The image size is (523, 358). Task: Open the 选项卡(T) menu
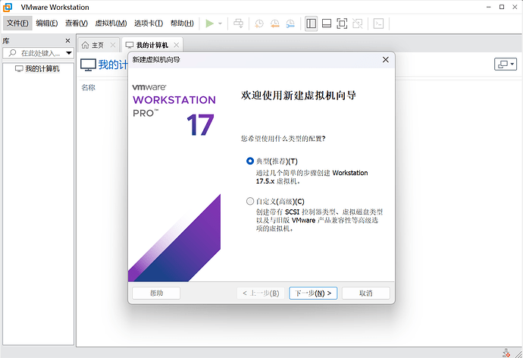(149, 23)
